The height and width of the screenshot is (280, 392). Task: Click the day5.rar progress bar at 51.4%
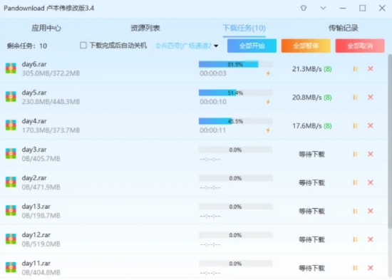click(235, 93)
